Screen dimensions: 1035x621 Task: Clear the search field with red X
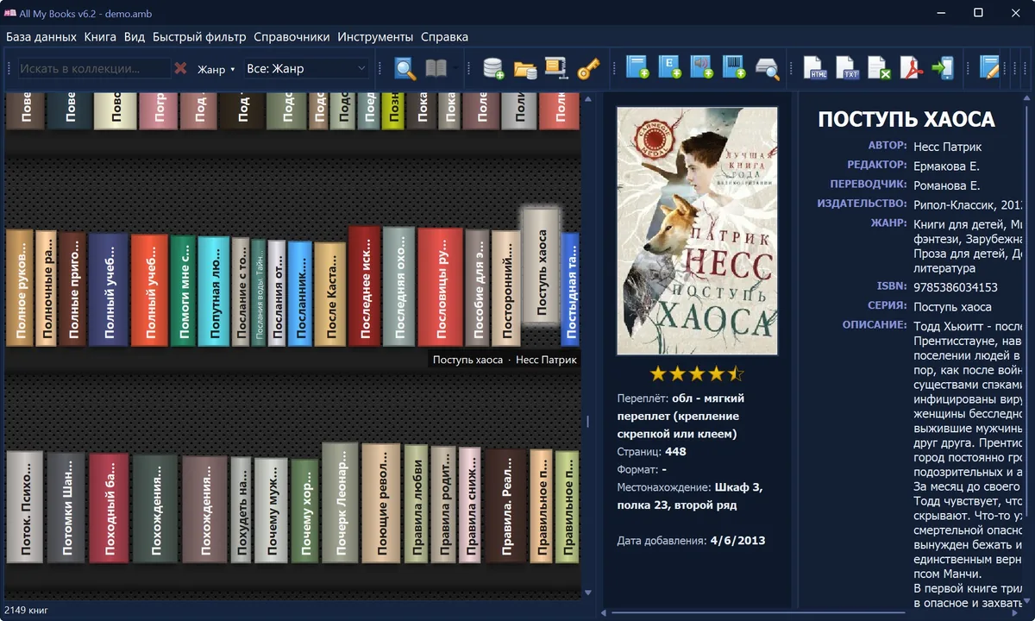tap(180, 68)
